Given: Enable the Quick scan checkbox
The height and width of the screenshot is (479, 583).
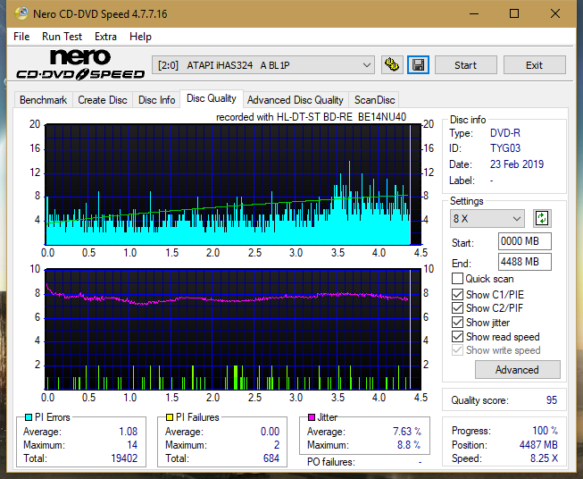Looking at the screenshot, I should pyautogui.click(x=457, y=279).
